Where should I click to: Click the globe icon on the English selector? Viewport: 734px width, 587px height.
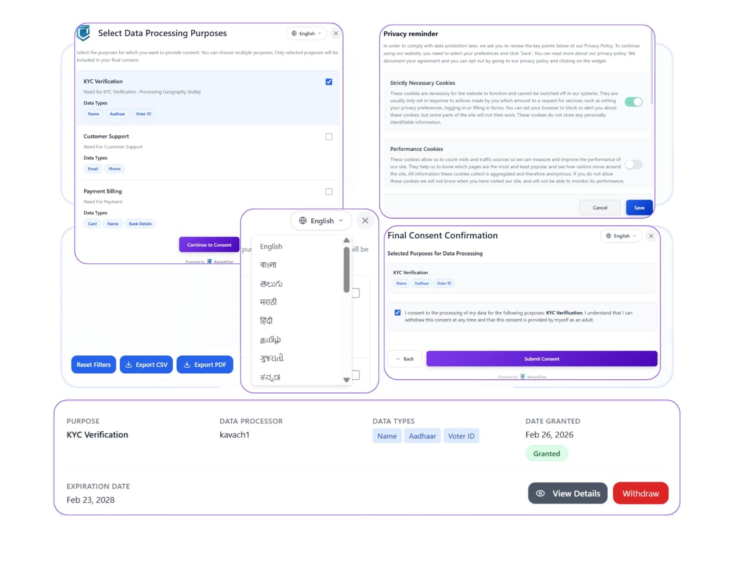[x=293, y=33]
